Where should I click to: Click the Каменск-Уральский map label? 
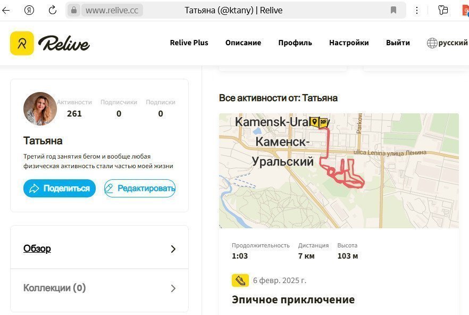[282, 152]
